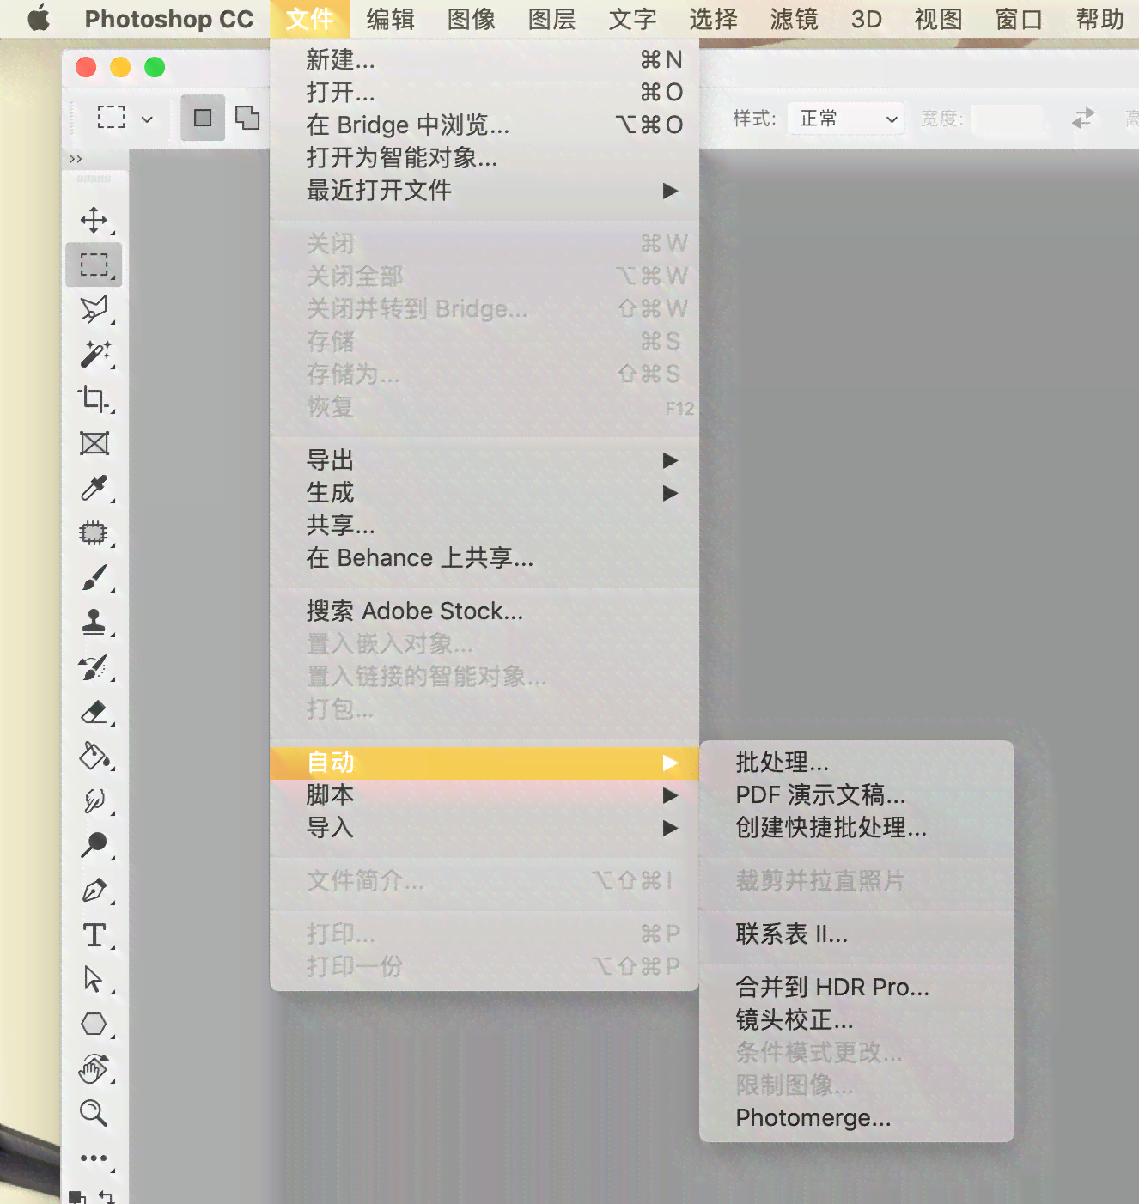Select the Spot Healing Brush tool
Viewport: 1139px width, 1204px height.
94,532
